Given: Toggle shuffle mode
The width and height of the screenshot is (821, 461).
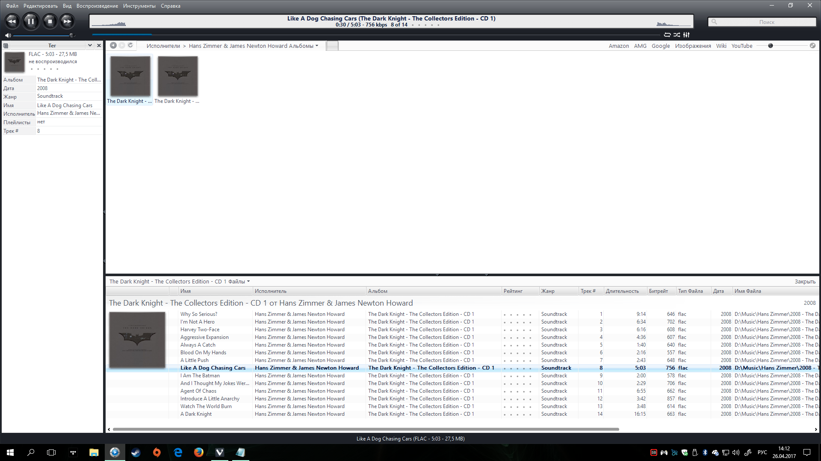Looking at the screenshot, I should (676, 35).
